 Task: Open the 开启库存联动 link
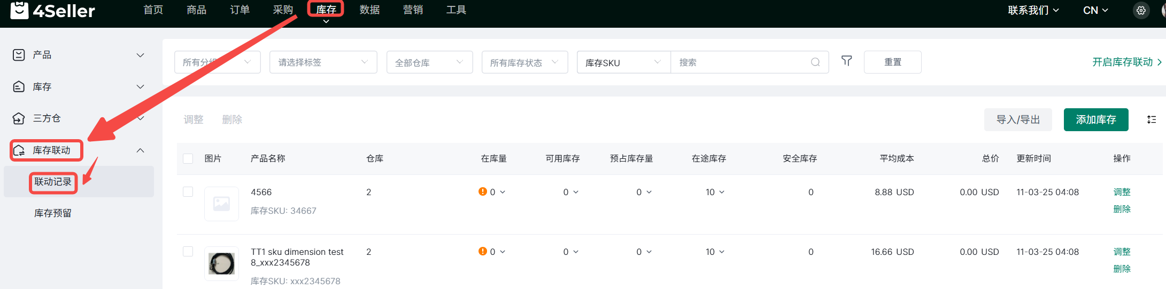1126,62
